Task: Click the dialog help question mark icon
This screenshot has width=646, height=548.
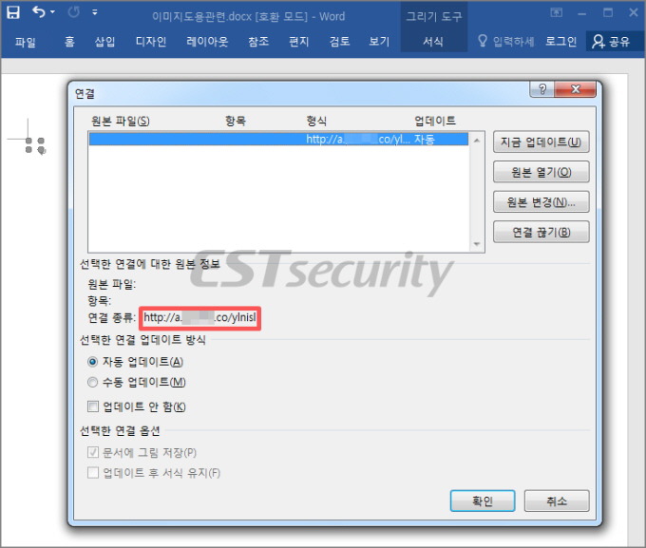Action: tap(542, 89)
